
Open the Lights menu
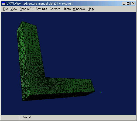(67, 9)
